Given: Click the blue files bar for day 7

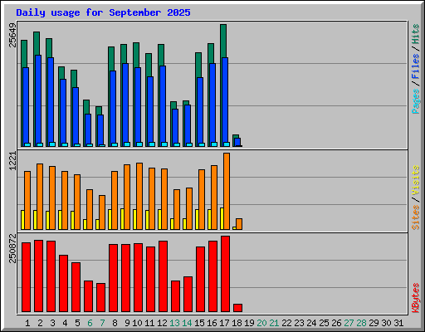Looking at the screenshot, I should [100, 130].
